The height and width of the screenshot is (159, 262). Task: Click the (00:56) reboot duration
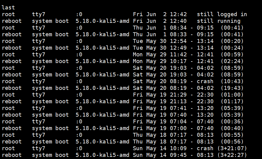(232, 142)
